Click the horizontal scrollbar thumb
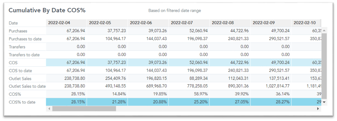The image size is (337, 121). click(x=84, y=109)
